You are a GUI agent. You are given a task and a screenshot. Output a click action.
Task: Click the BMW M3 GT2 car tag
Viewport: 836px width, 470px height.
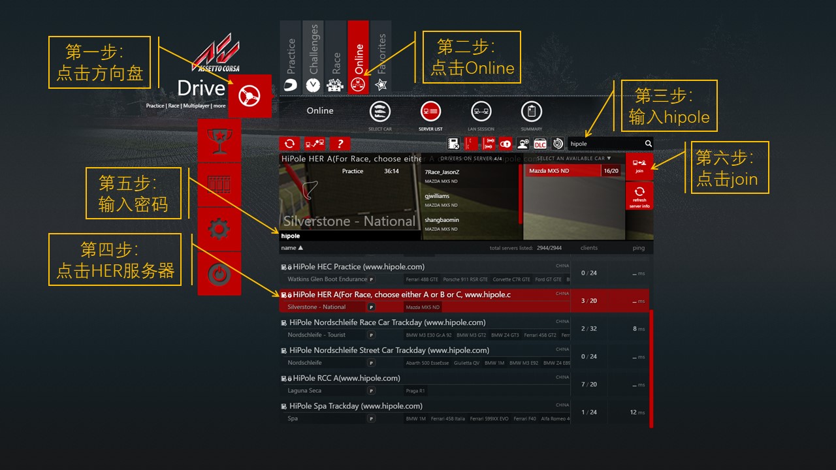pos(471,336)
